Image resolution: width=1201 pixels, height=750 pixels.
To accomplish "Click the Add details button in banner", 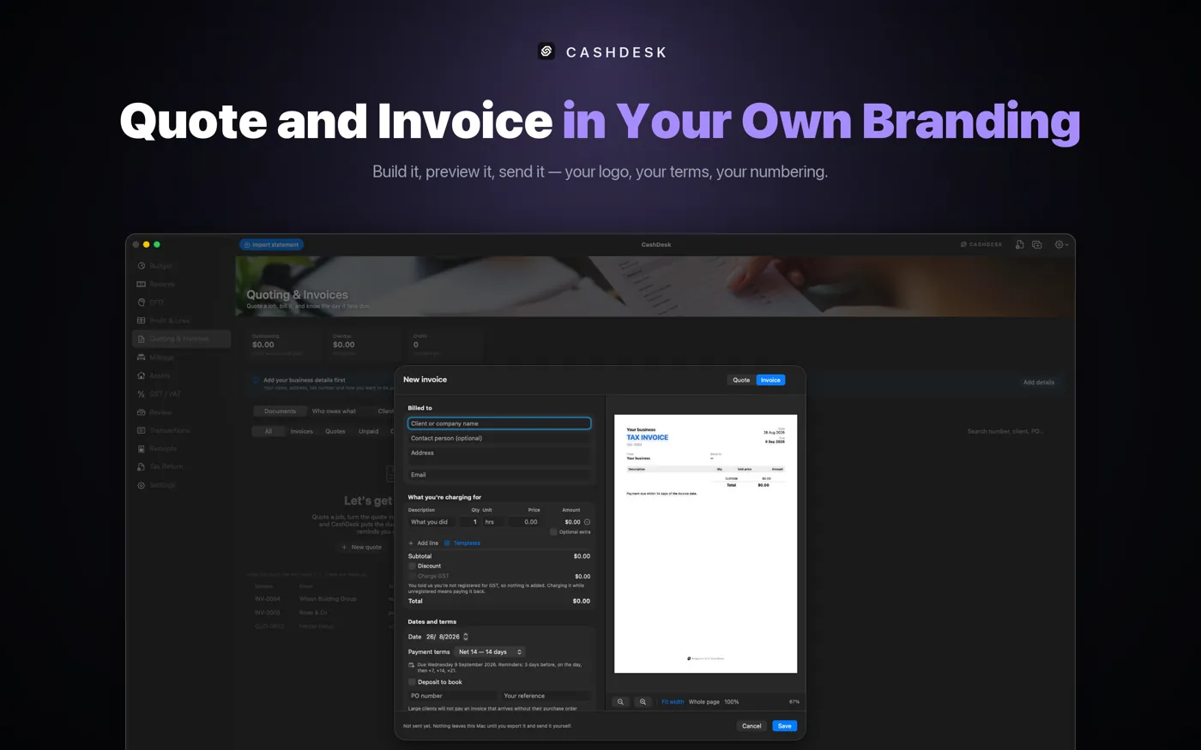I will pyautogui.click(x=1039, y=382).
